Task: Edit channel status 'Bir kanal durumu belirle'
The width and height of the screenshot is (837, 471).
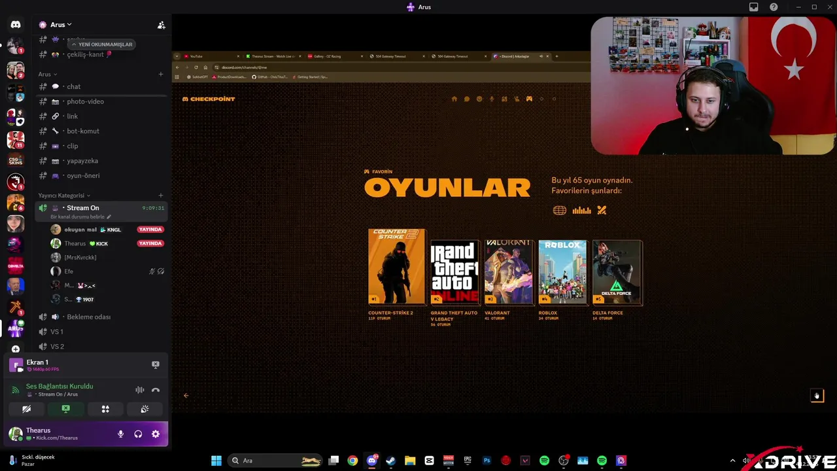Action: [80, 217]
